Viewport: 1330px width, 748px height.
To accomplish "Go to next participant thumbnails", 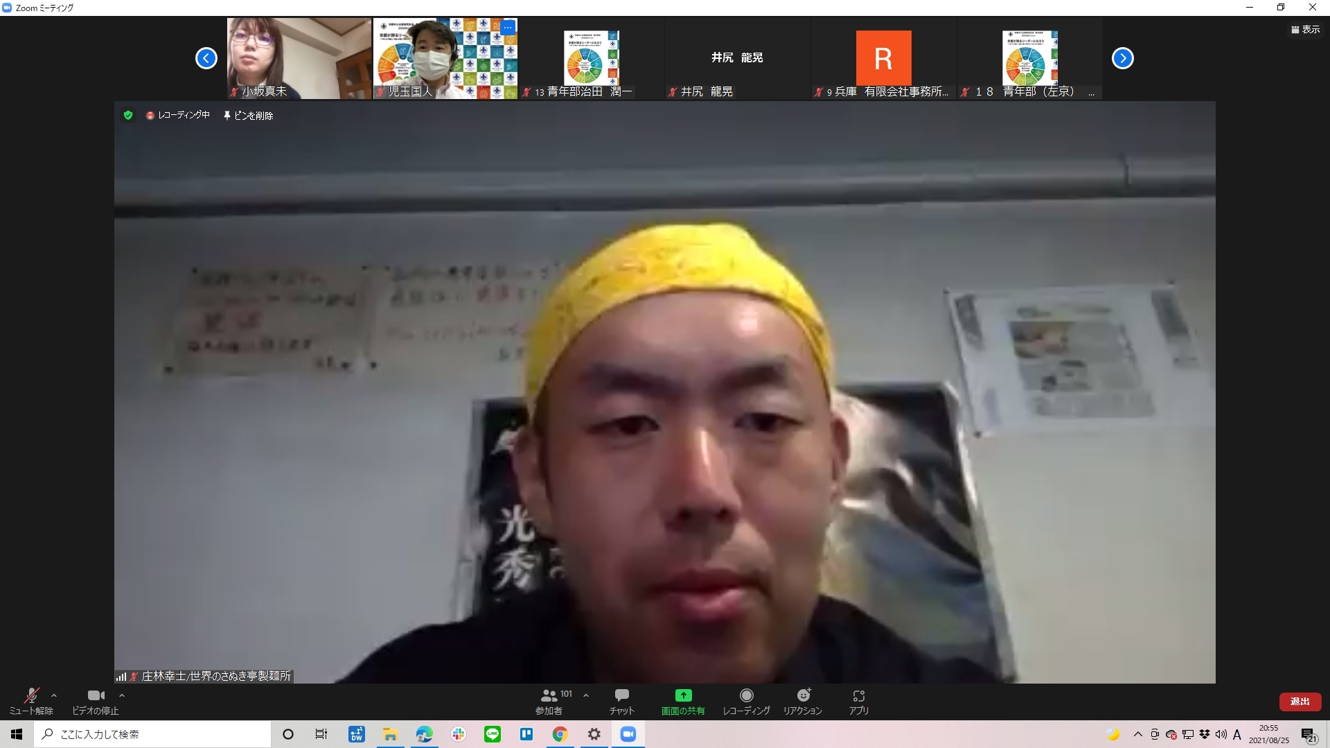I will pos(1123,58).
